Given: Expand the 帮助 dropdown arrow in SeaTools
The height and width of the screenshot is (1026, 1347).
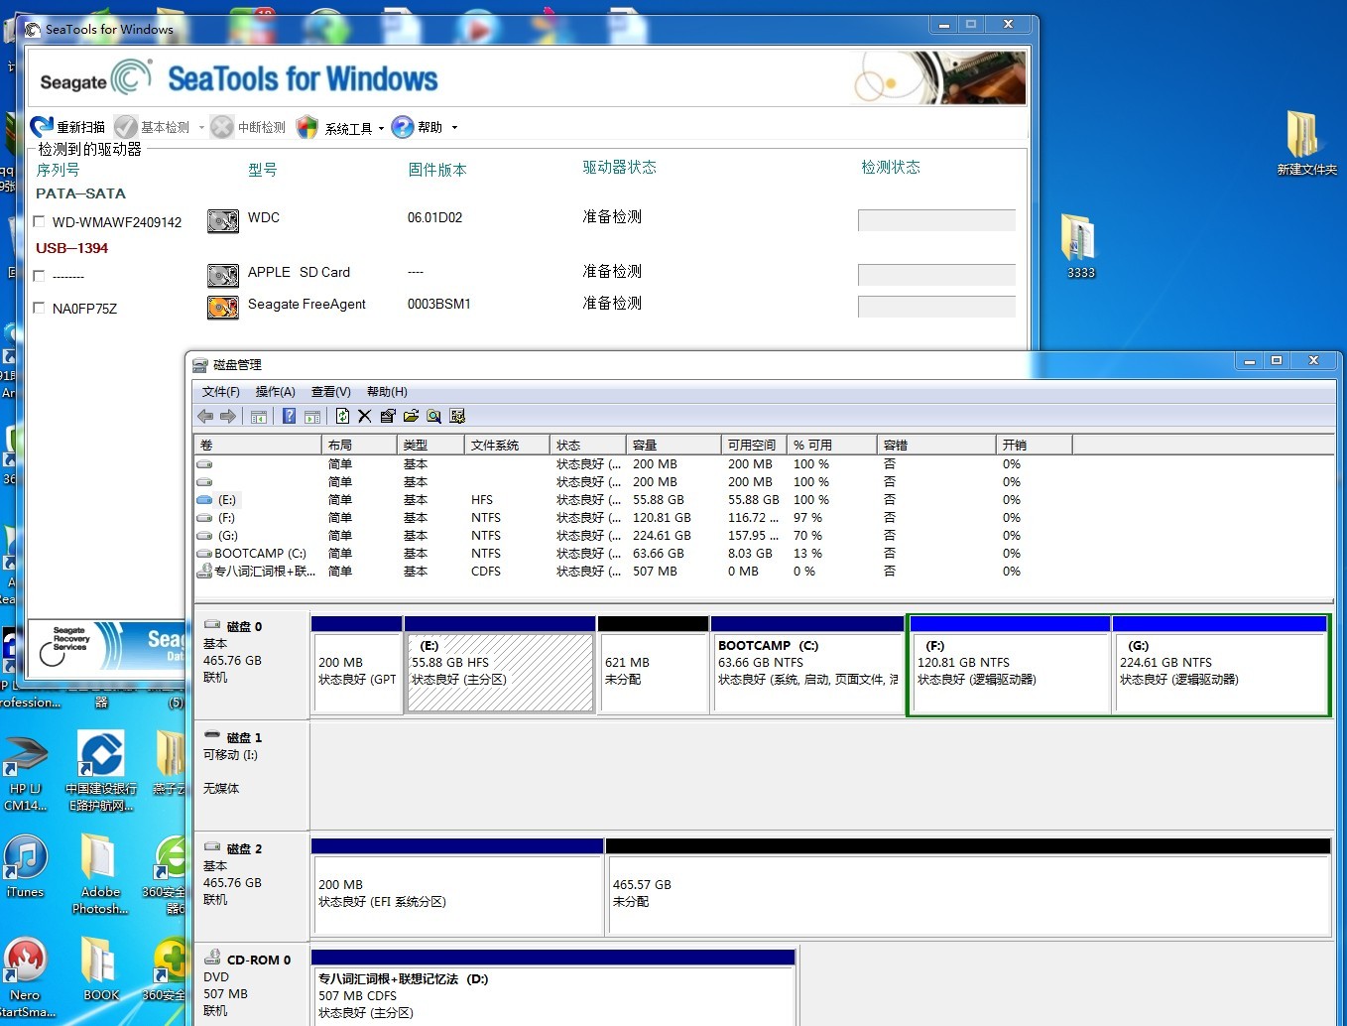Looking at the screenshot, I should 454,128.
